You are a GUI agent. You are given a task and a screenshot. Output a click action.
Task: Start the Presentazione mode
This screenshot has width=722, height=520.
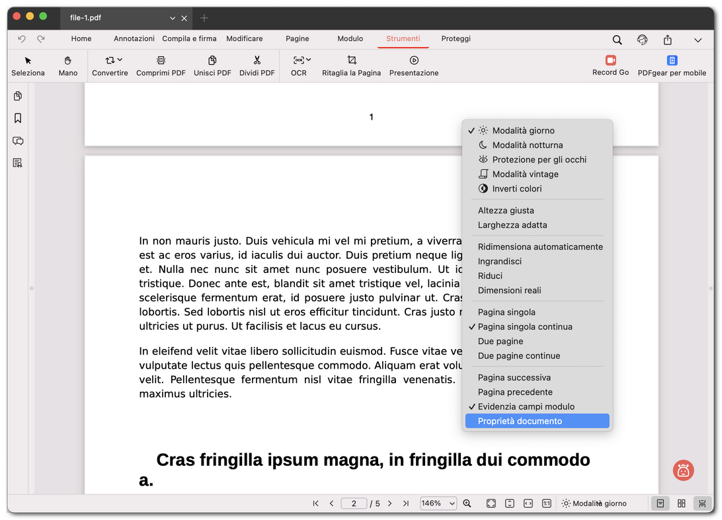tap(413, 66)
